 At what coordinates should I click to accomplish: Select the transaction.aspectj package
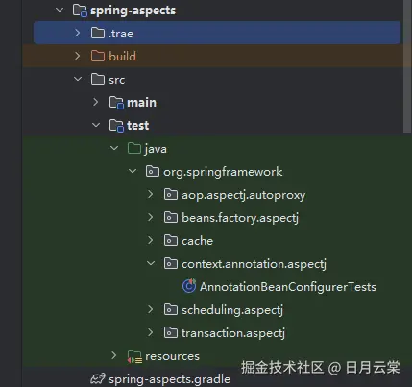233,333
